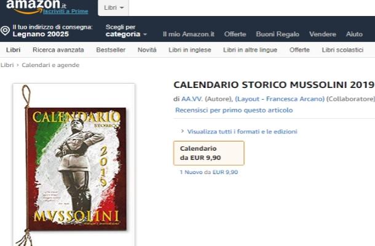Click the delivery location pin icon
Screen dimensions: 375x246
tap(5, 31)
